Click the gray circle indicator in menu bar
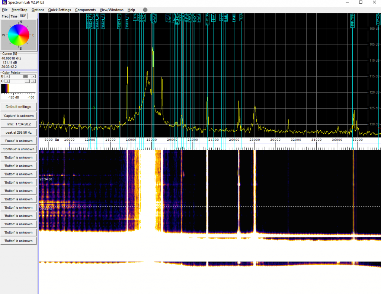Viewport: 381px width, 294px height. point(145,10)
